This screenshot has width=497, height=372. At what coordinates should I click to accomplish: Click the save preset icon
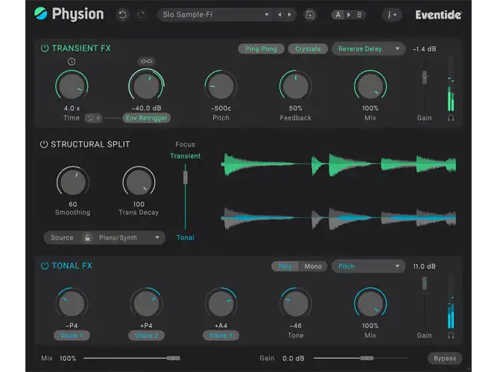coord(310,15)
